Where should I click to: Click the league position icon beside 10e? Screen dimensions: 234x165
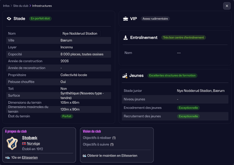(x=8, y=157)
